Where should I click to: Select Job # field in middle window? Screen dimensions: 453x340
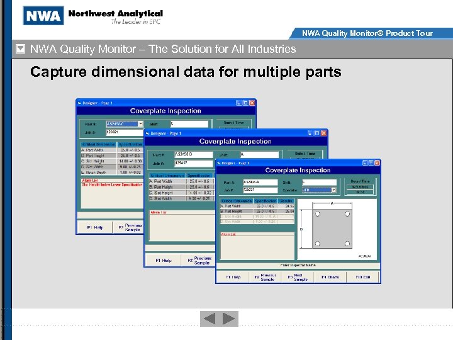194,163
